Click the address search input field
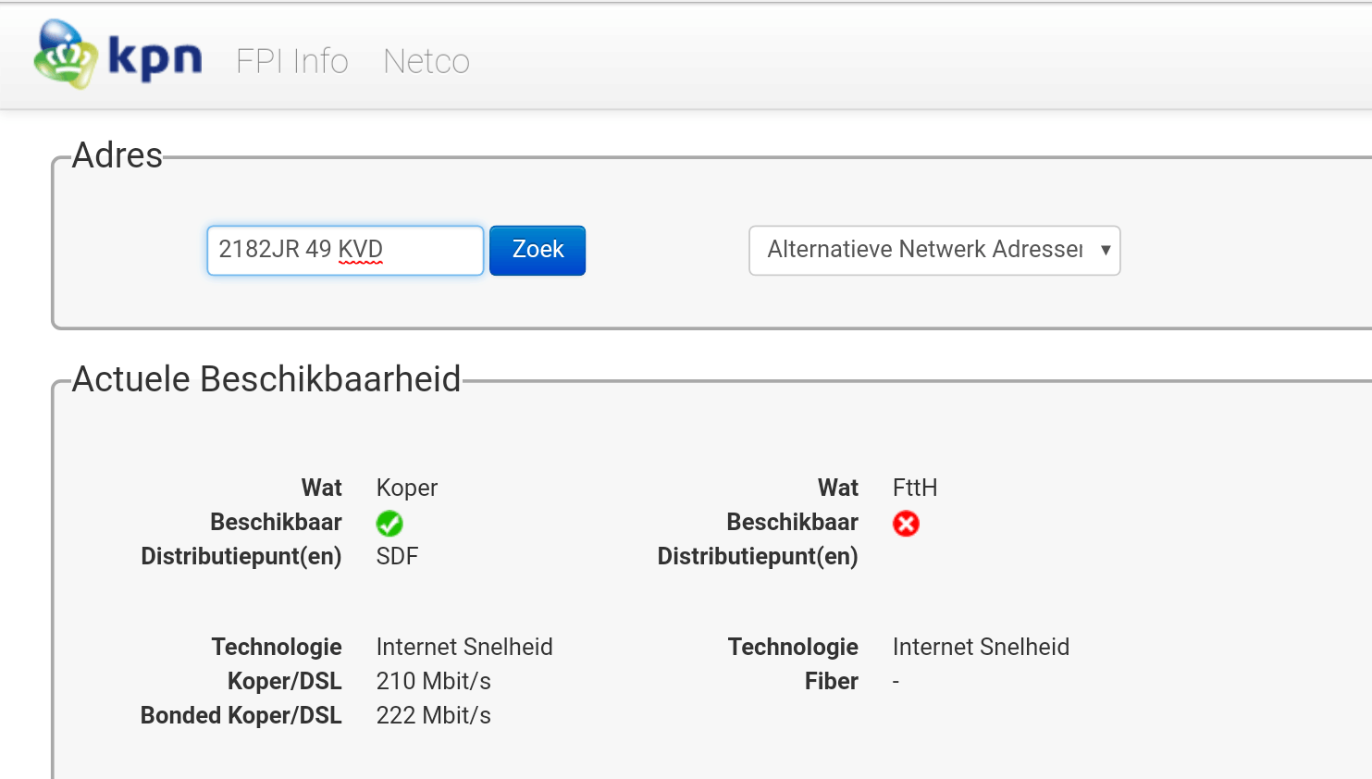 (344, 250)
